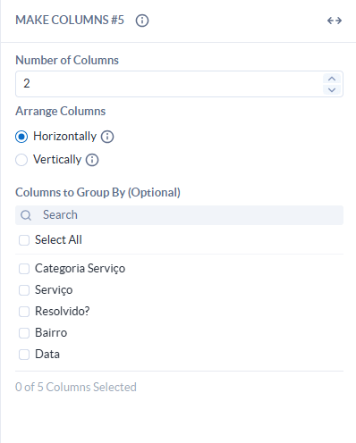
Task: Click the Bairro column label
Action: 51,332
